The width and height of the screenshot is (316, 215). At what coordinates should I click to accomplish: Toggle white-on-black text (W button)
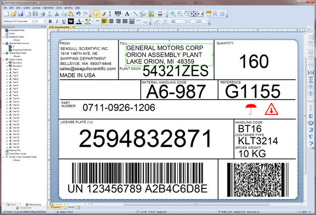tap(71, 21)
